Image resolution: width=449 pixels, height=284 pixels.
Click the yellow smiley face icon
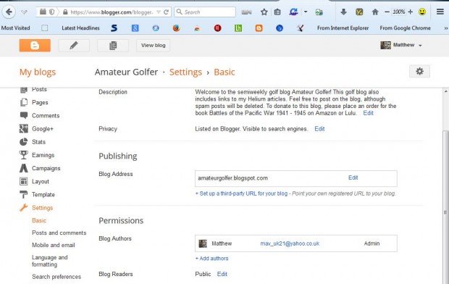click(x=422, y=12)
